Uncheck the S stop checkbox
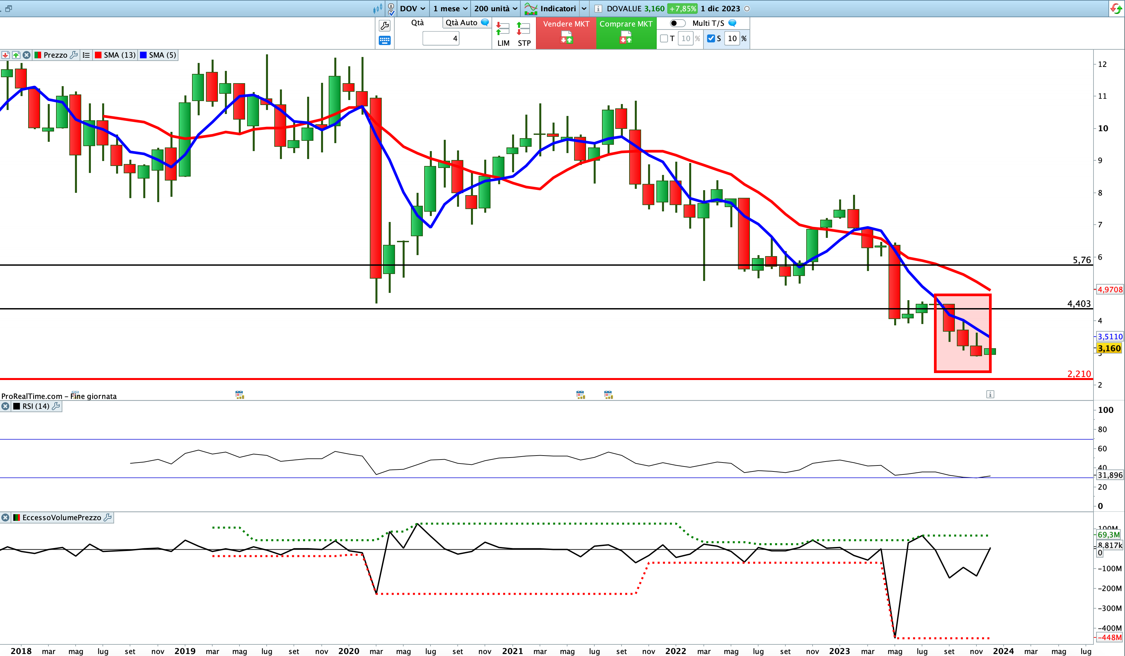The width and height of the screenshot is (1125, 656). 711,38
